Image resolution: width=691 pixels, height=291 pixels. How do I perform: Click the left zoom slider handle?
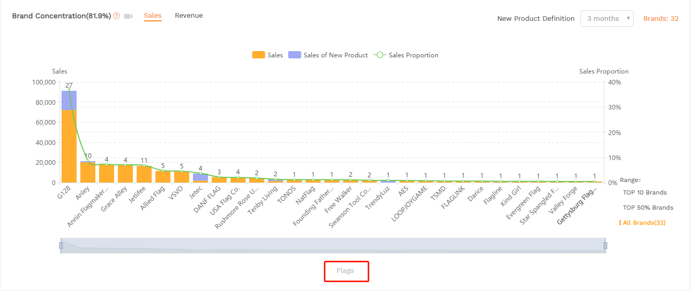pos(61,246)
